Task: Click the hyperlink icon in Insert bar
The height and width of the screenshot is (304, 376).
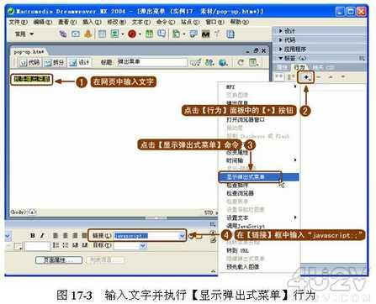Action: pos(63,34)
